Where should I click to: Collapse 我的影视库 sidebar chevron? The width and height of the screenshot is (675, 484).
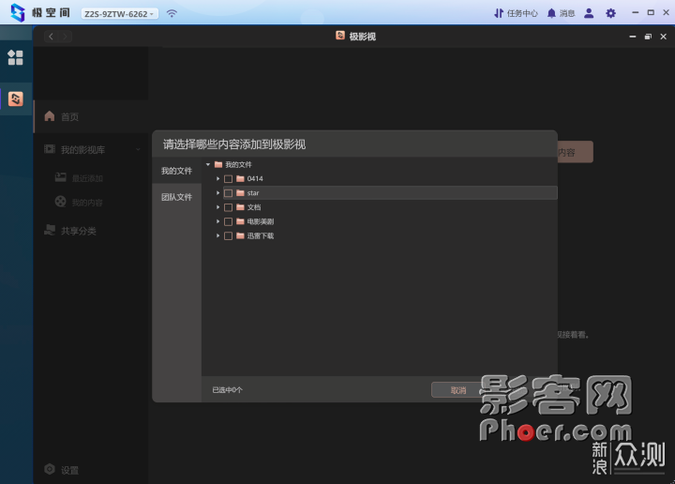(x=138, y=149)
